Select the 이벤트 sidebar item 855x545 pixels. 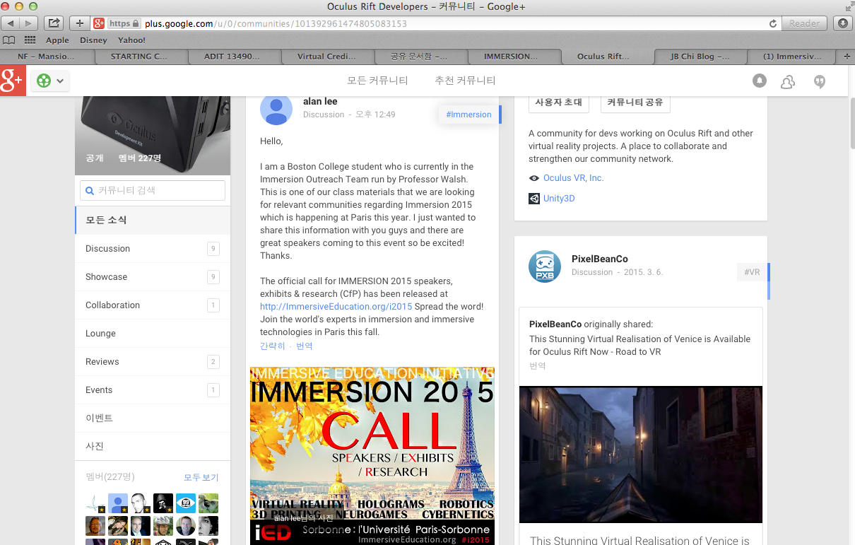[x=153, y=418]
